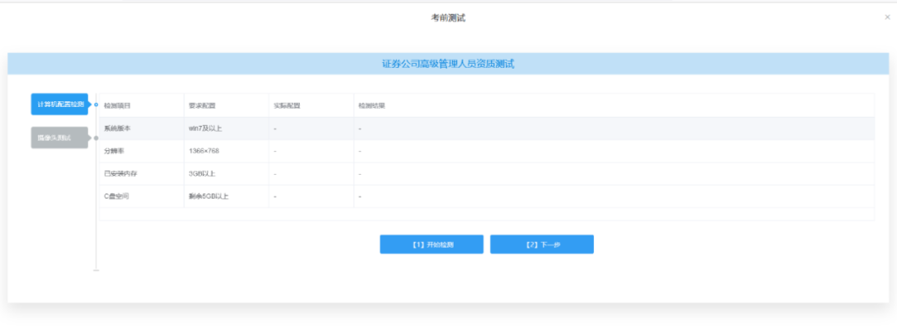
Task: Go to next step via 【2】下一步
Action: click(542, 245)
